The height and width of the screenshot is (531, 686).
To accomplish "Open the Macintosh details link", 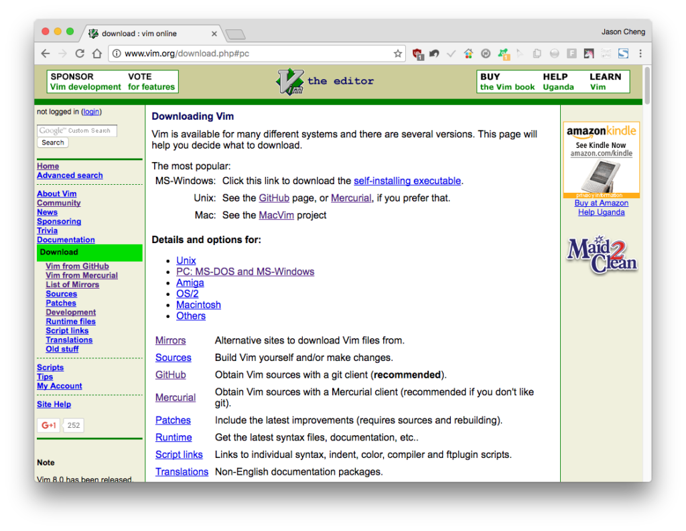I will (198, 305).
